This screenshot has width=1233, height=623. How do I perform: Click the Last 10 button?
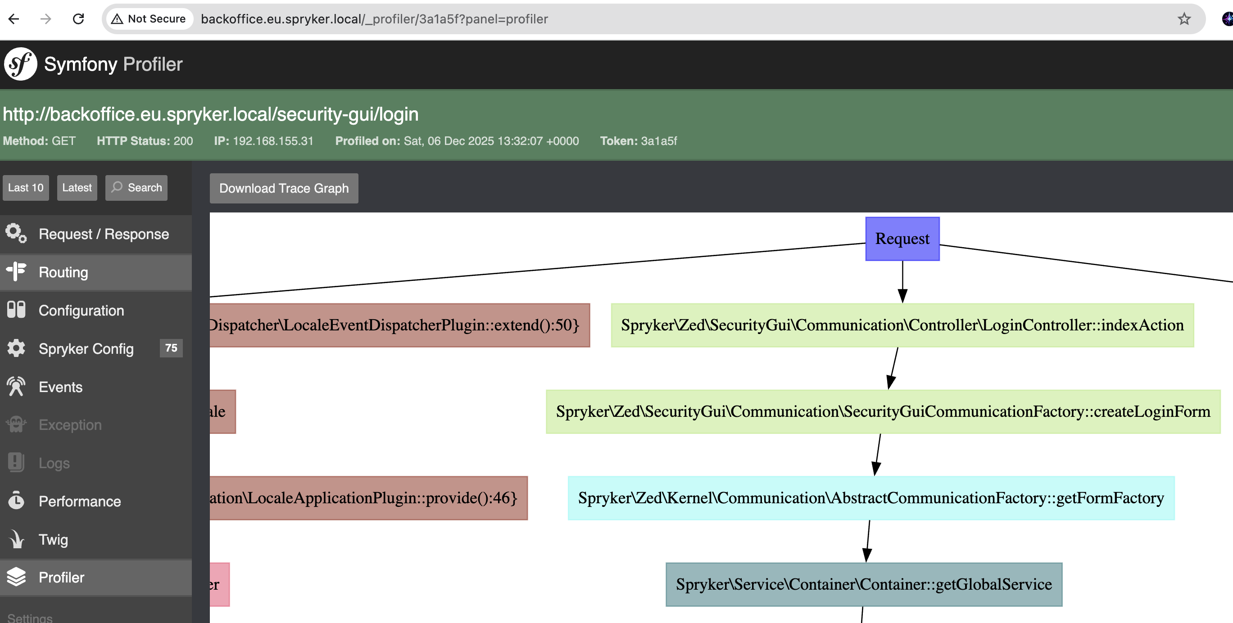pyautogui.click(x=25, y=188)
